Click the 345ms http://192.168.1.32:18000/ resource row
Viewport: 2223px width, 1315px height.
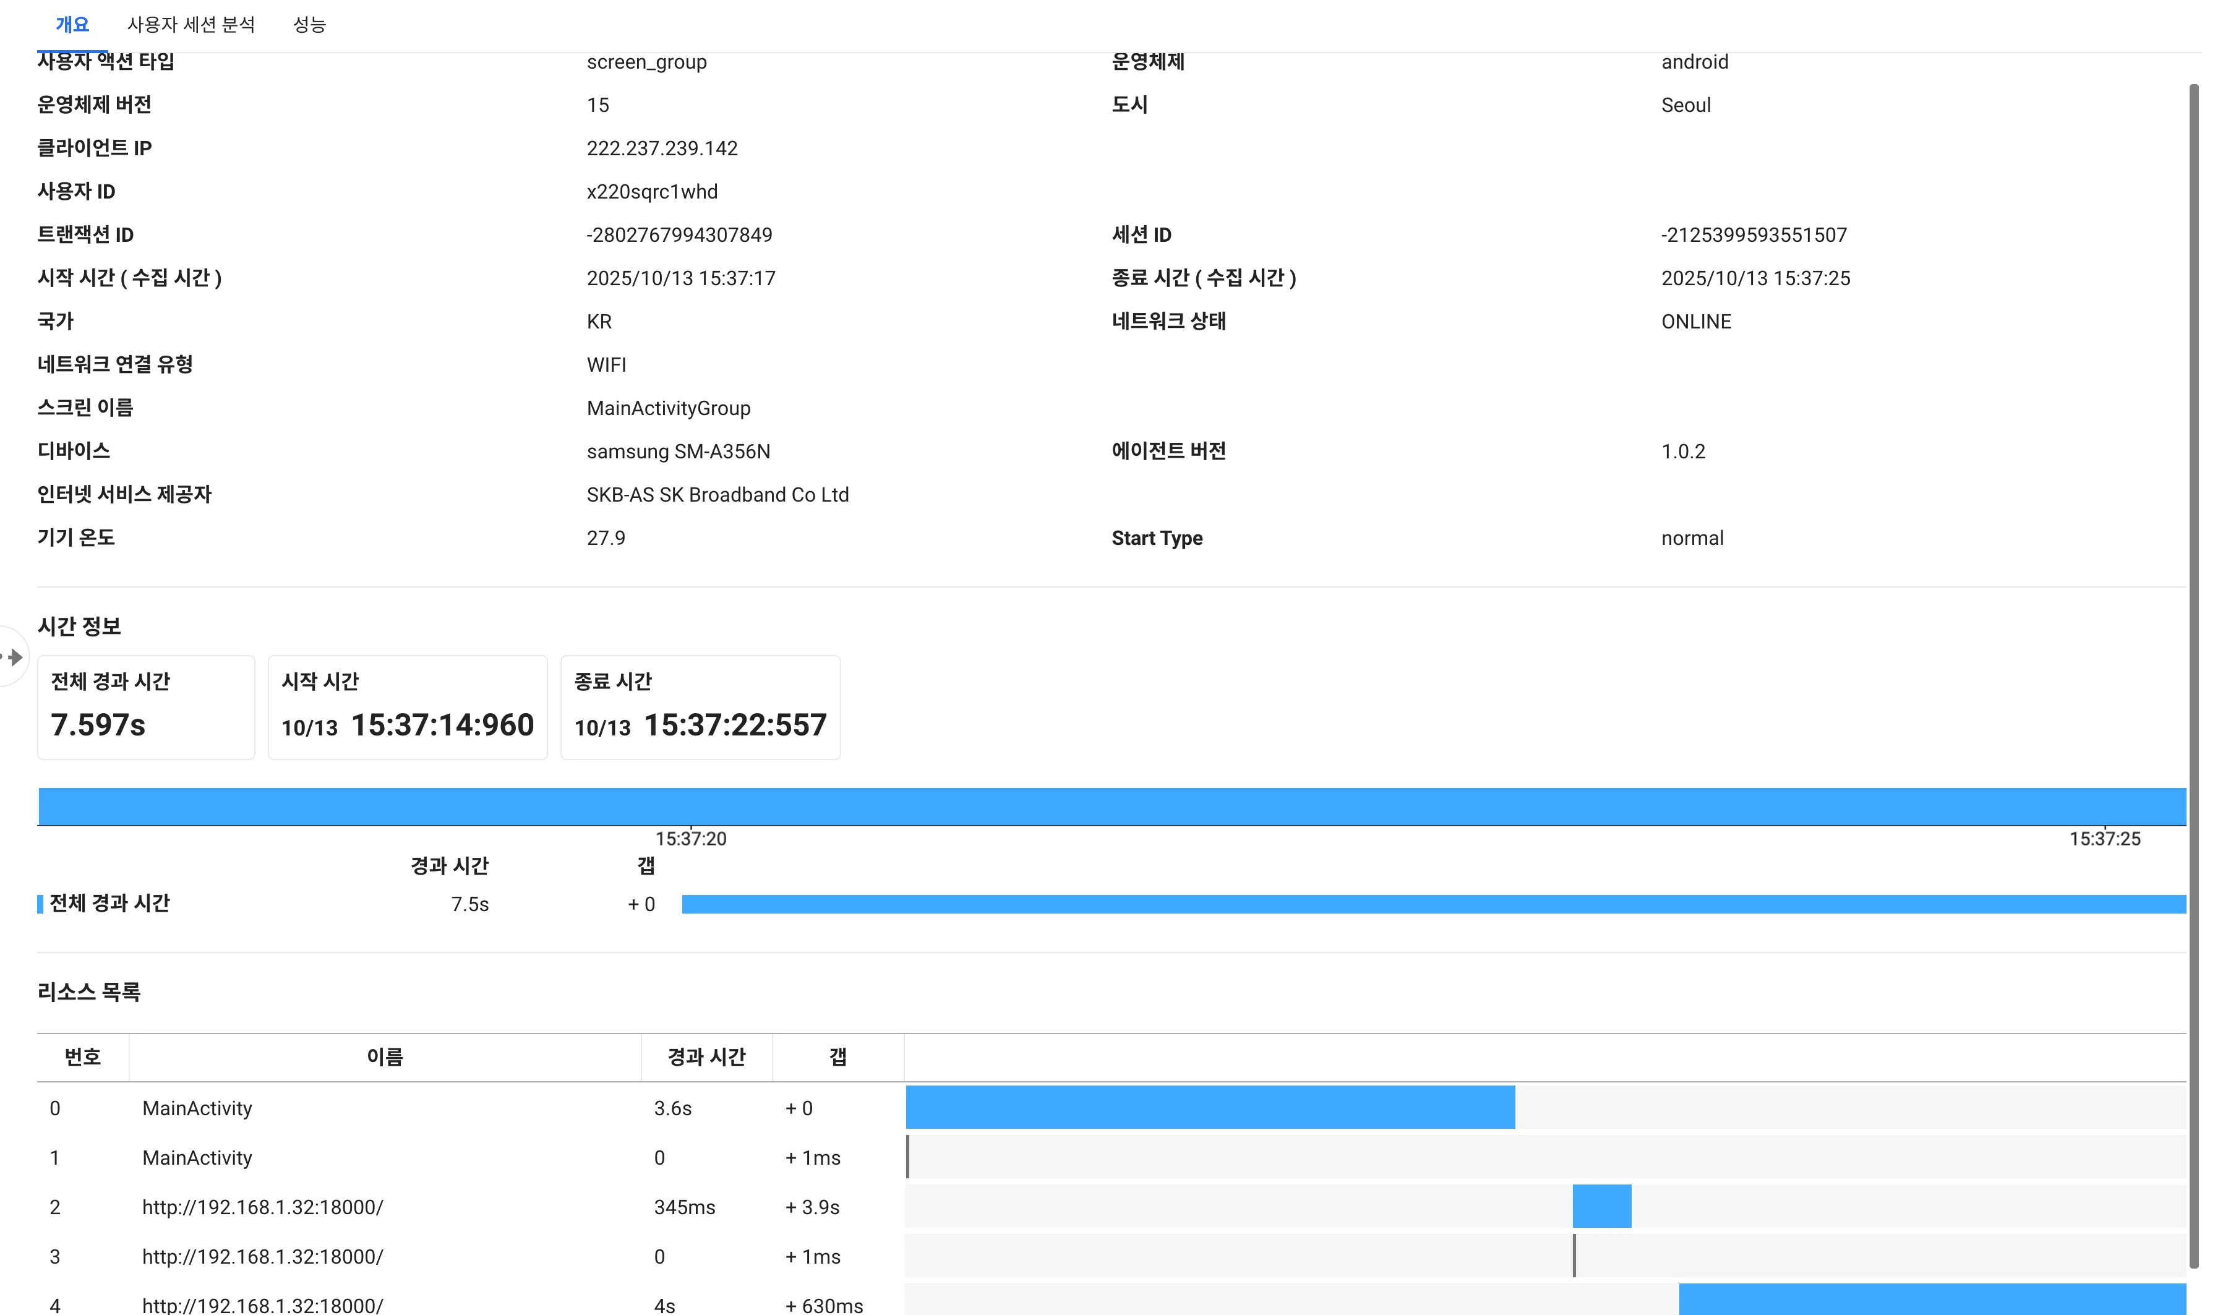tap(262, 1207)
